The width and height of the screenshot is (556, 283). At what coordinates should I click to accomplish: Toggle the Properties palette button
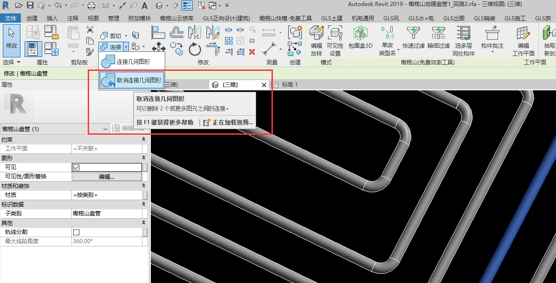click(x=33, y=49)
